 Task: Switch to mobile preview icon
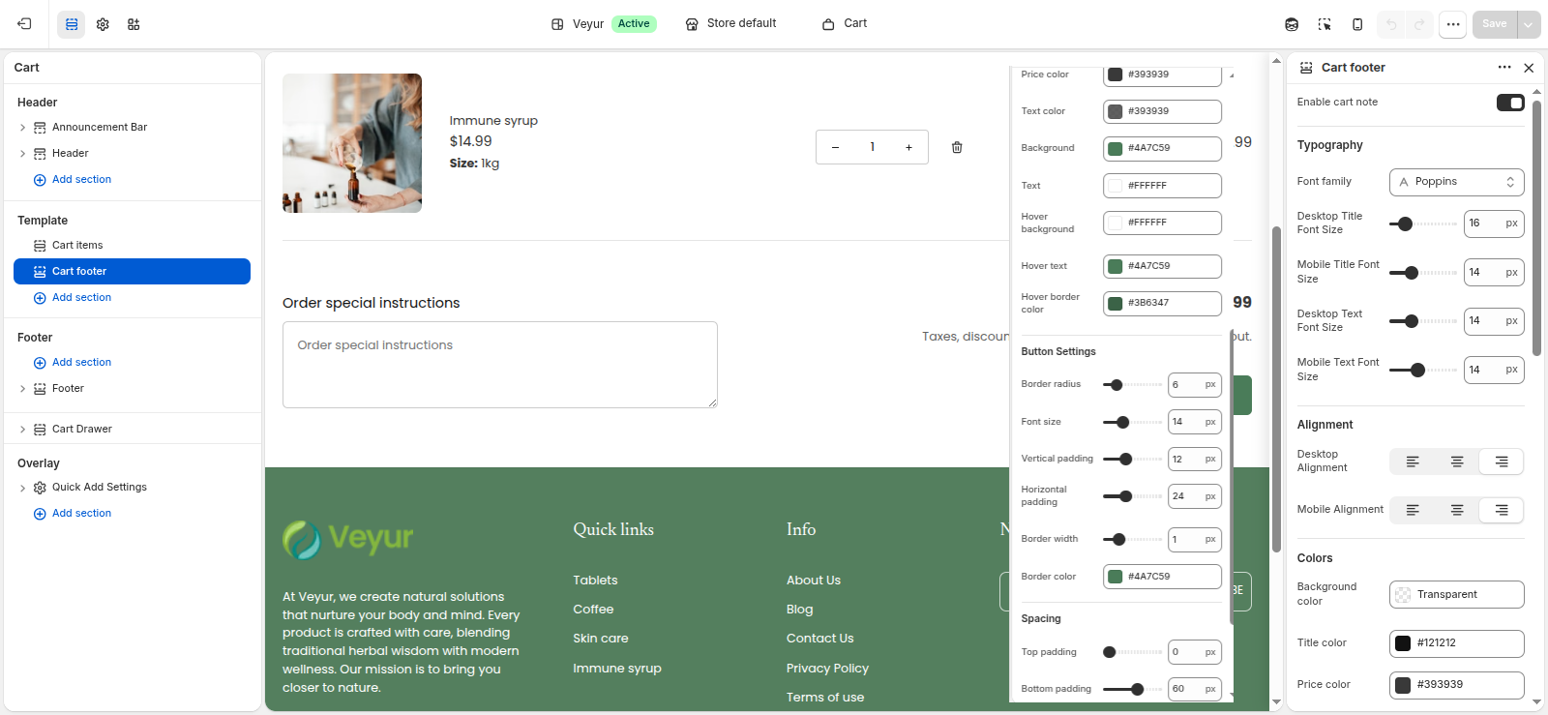coord(1357,24)
